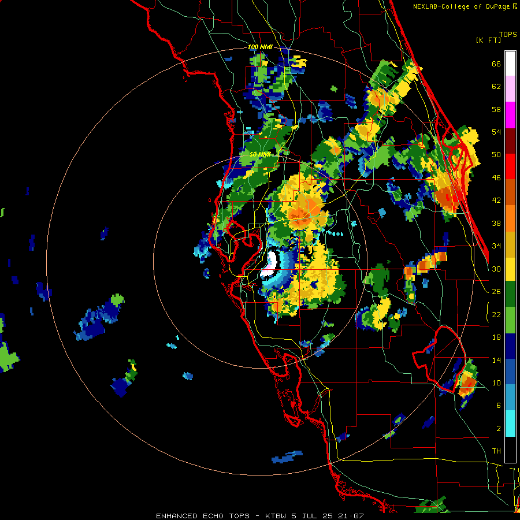Pick the light green legend color swatch

[510, 320]
